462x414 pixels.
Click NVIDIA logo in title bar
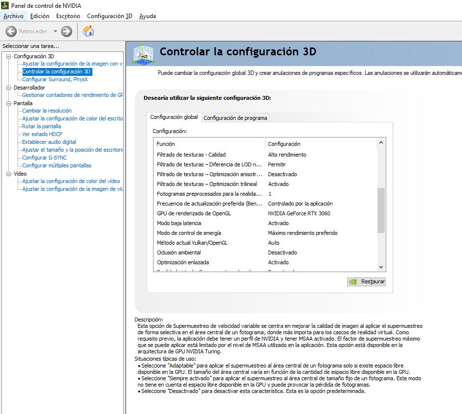(x=5, y=5)
